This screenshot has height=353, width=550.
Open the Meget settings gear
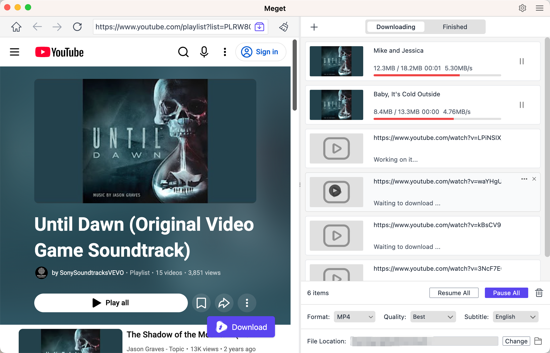(x=522, y=8)
